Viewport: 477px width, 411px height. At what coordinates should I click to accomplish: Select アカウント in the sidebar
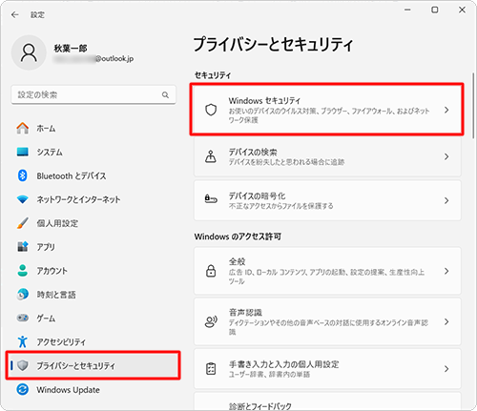[93, 271]
